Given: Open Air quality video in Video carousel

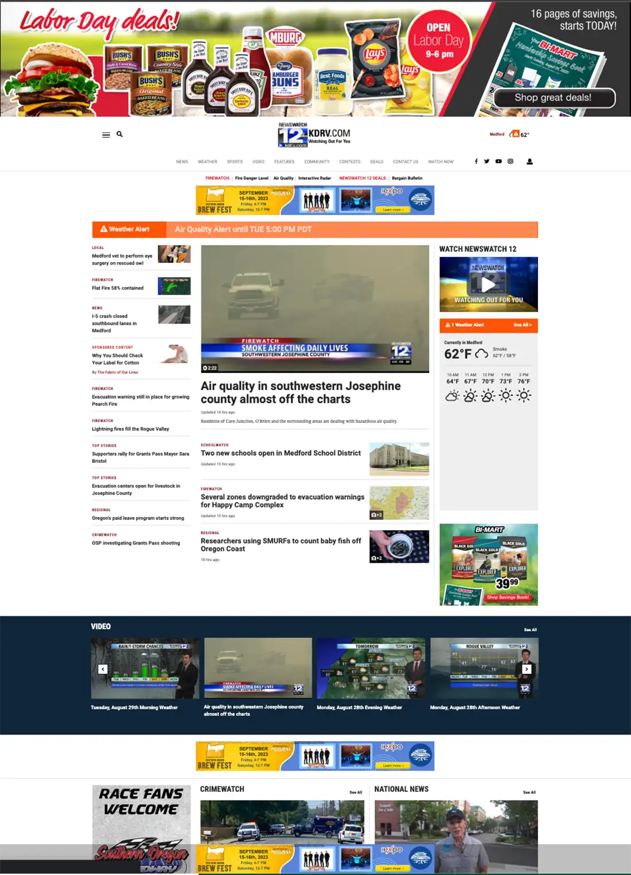Looking at the screenshot, I should 254,710.
